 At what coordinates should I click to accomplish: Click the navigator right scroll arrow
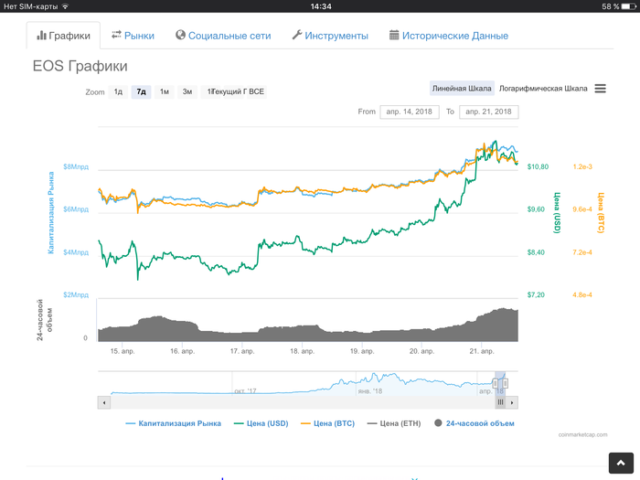[x=512, y=402]
